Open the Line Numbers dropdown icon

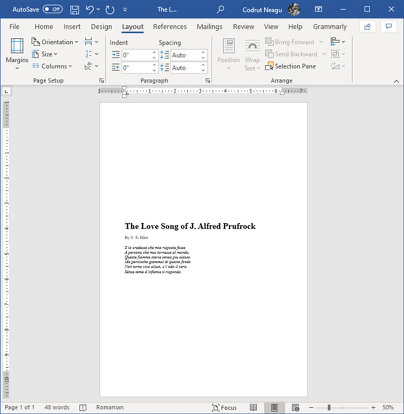[91, 54]
